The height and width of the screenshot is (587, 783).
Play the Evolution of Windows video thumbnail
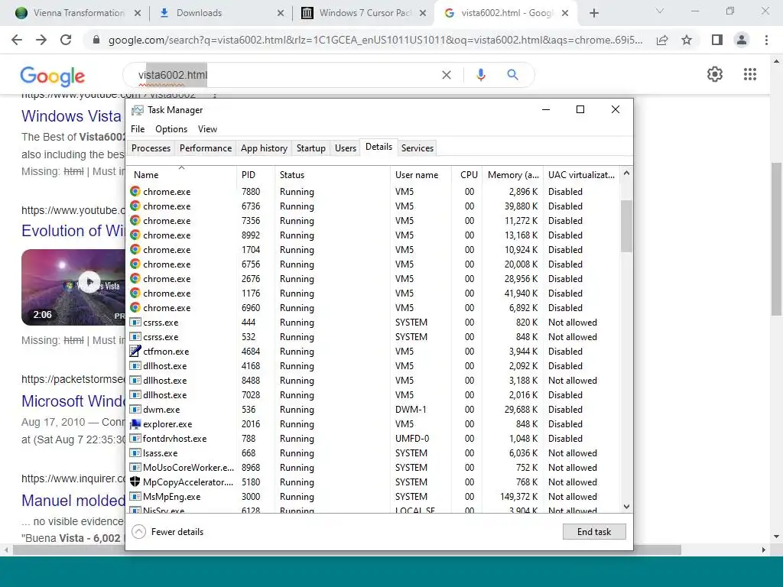pyautogui.click(x=73, y=287)
